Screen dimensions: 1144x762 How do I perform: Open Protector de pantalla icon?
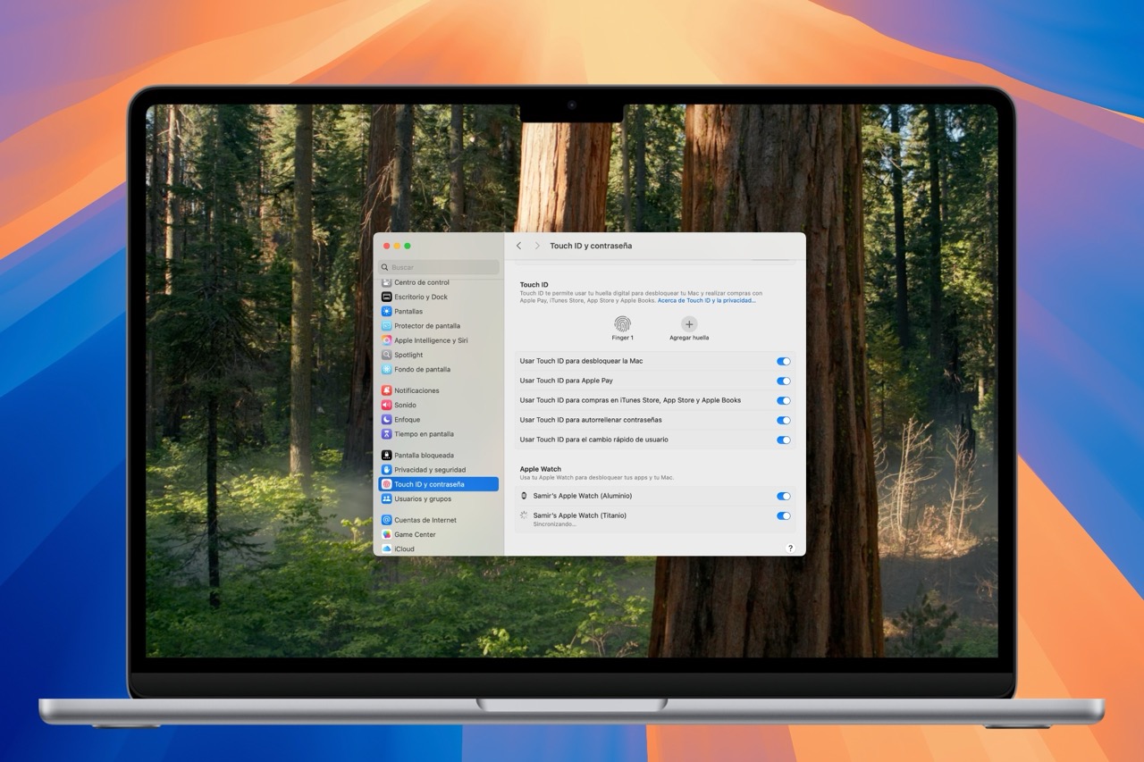point(386,326)
